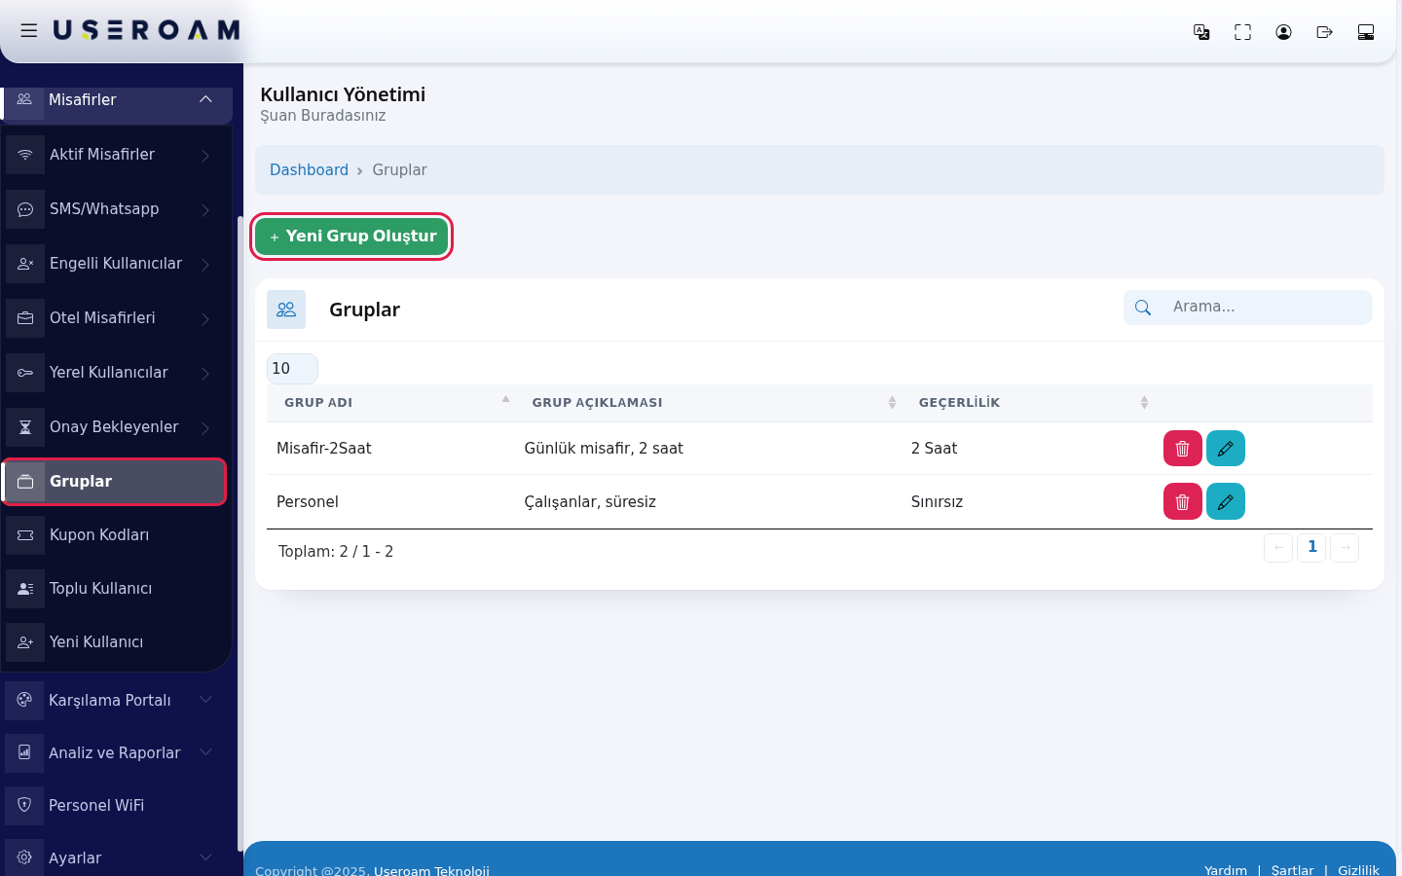Open the hamburger menu icon
The height and width of the screenshot is (876, 1402).
coord(29,30)
